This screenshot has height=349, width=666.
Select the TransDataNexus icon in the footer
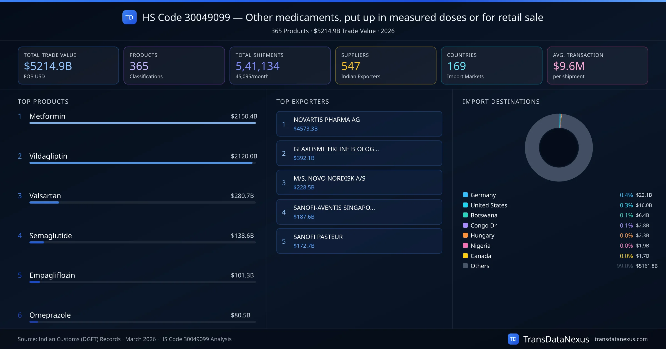(x=513, y=339)
